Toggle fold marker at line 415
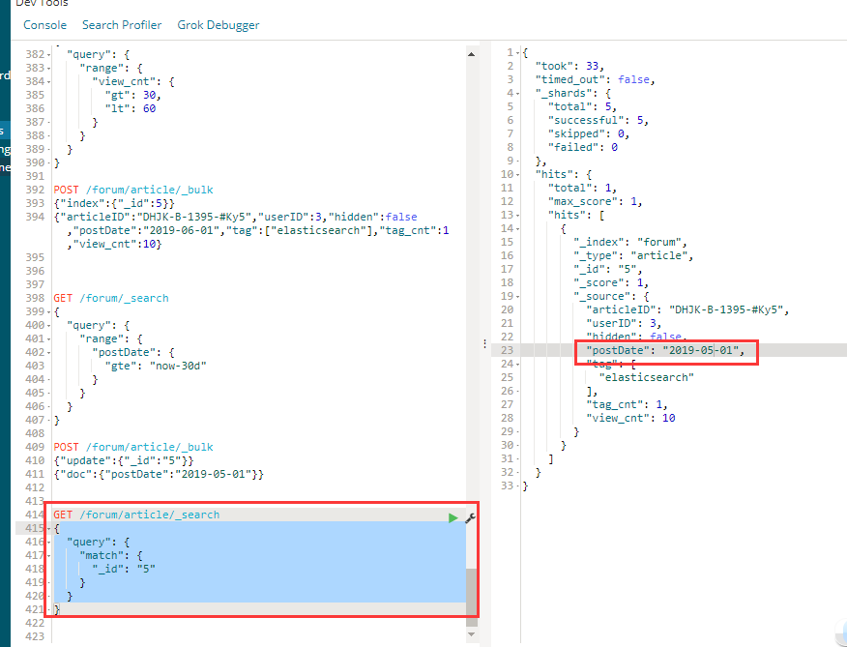Viewport: 847px width, 647px height. [x=48, y=529]
